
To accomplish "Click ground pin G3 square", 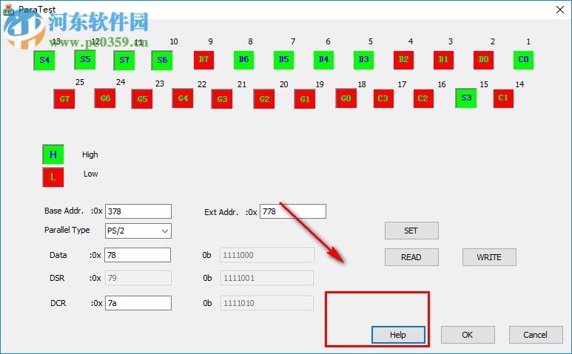I will click(x=222, y=99).
